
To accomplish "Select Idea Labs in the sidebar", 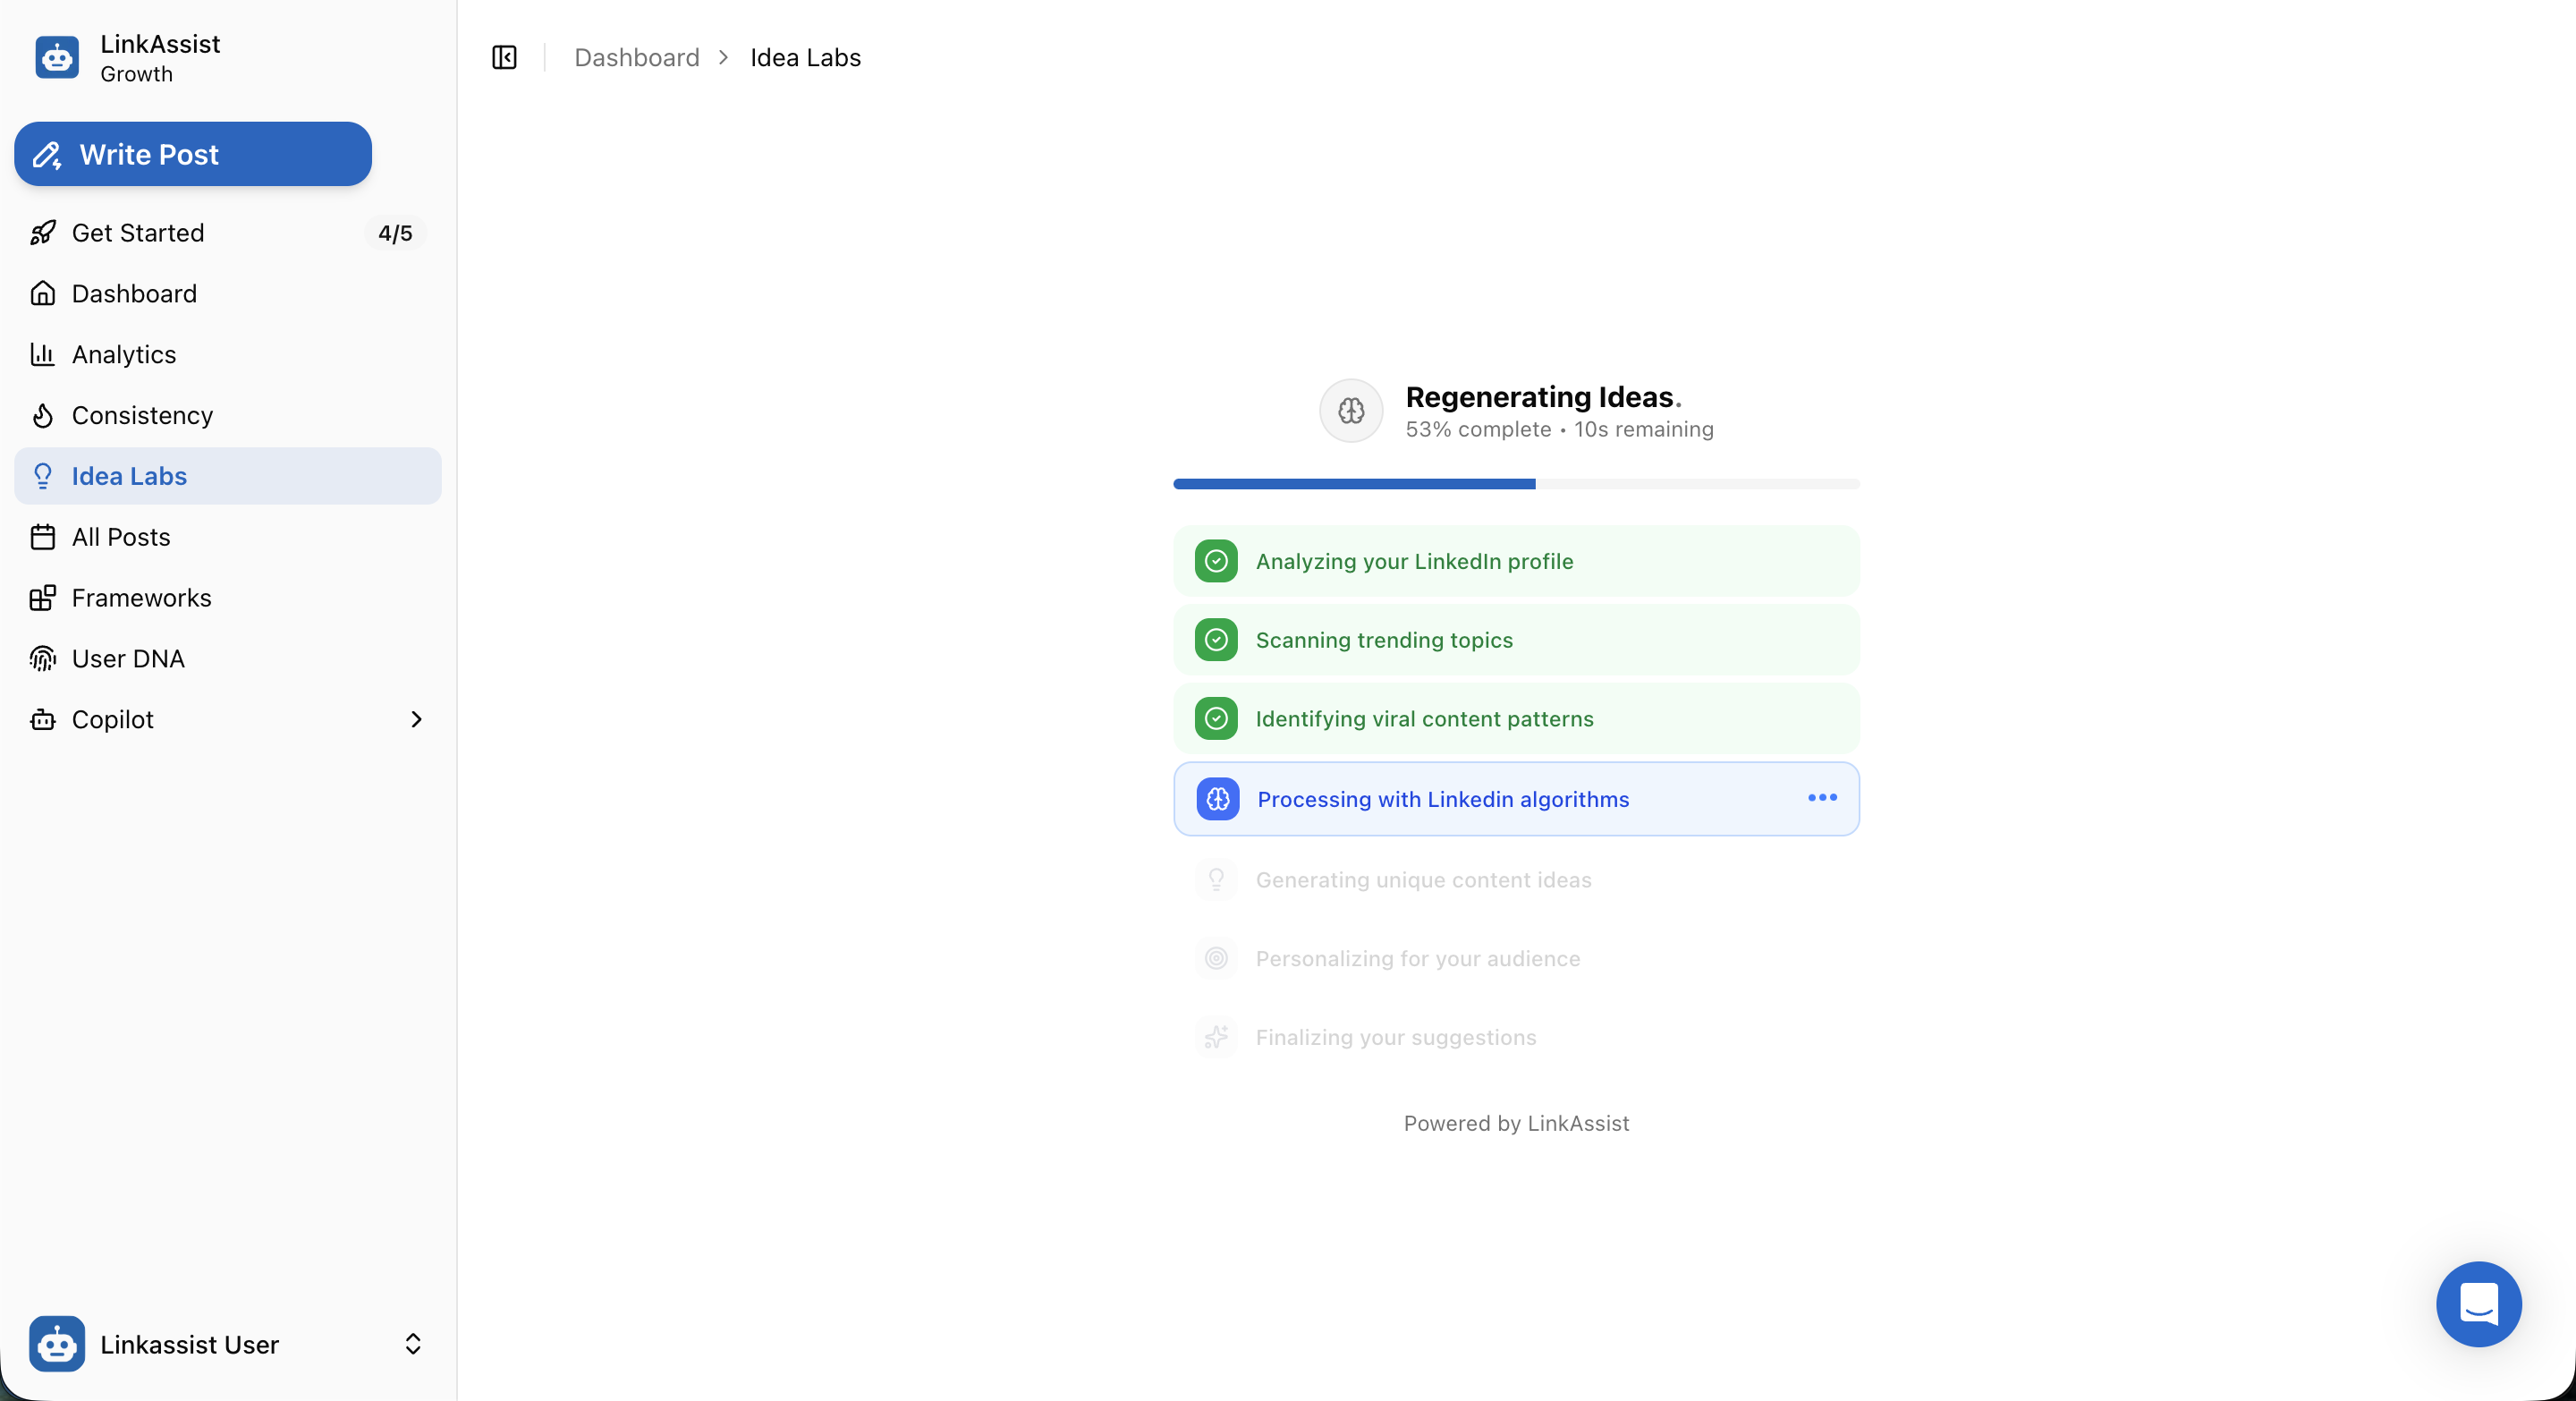I will point(228,476).
